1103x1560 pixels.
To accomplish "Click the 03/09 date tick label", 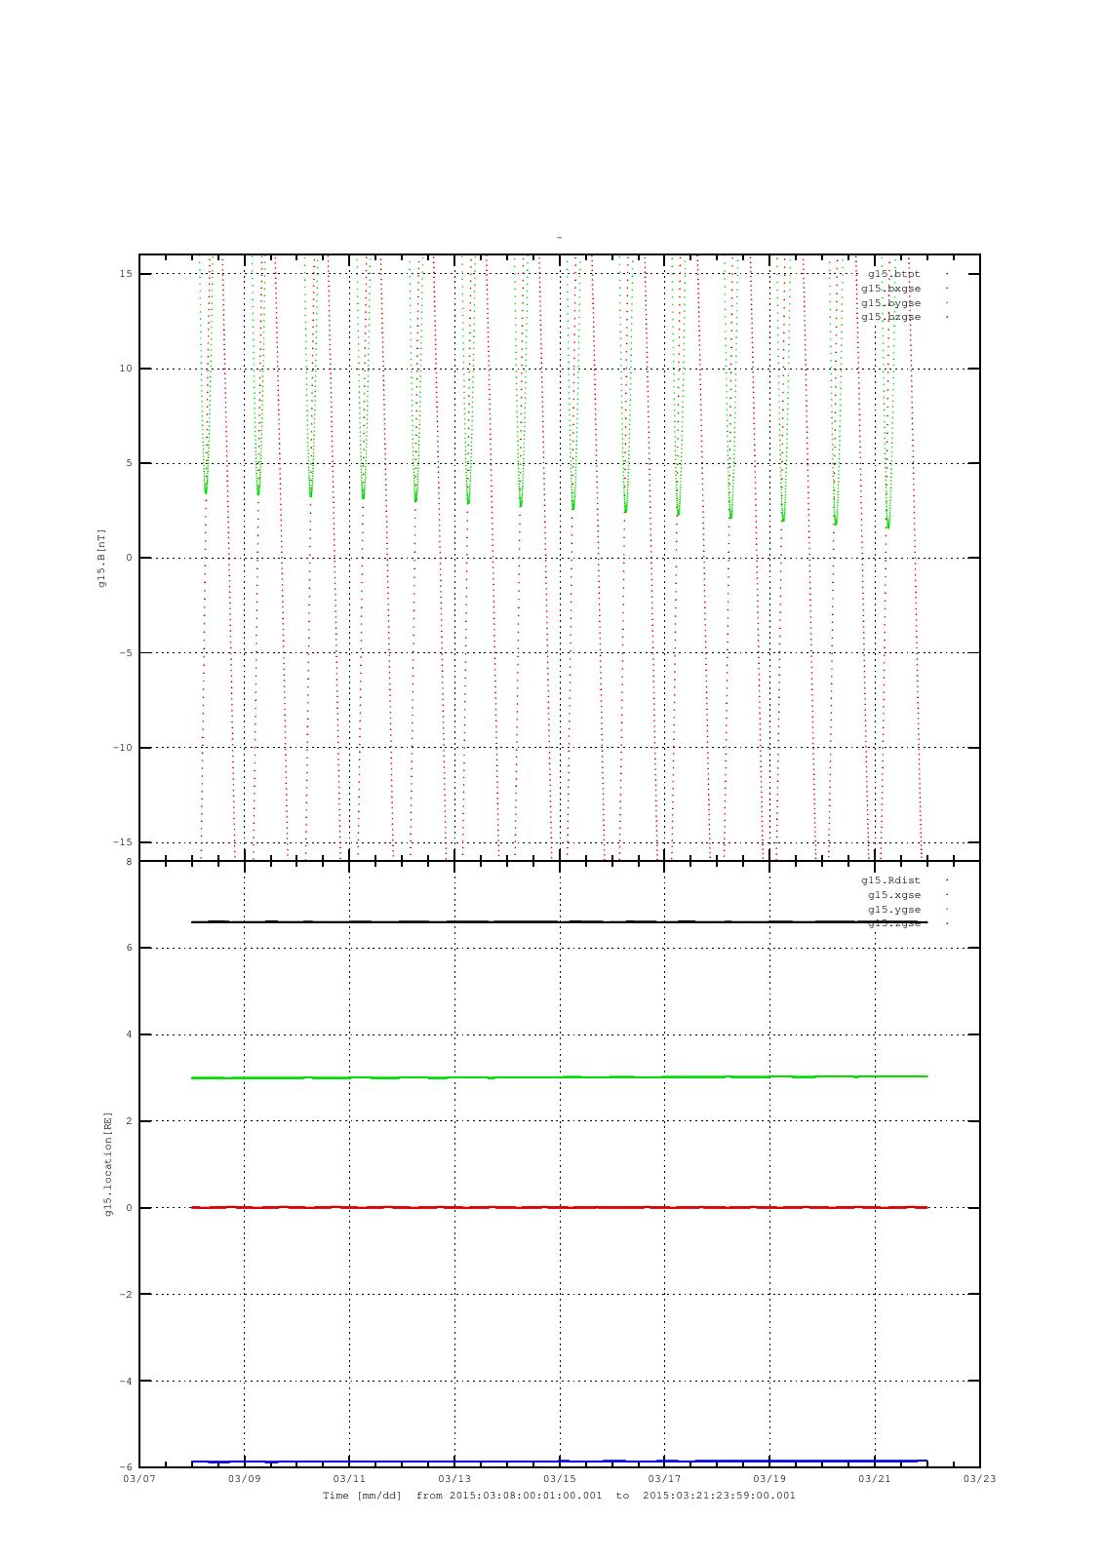I will 244,1479.
